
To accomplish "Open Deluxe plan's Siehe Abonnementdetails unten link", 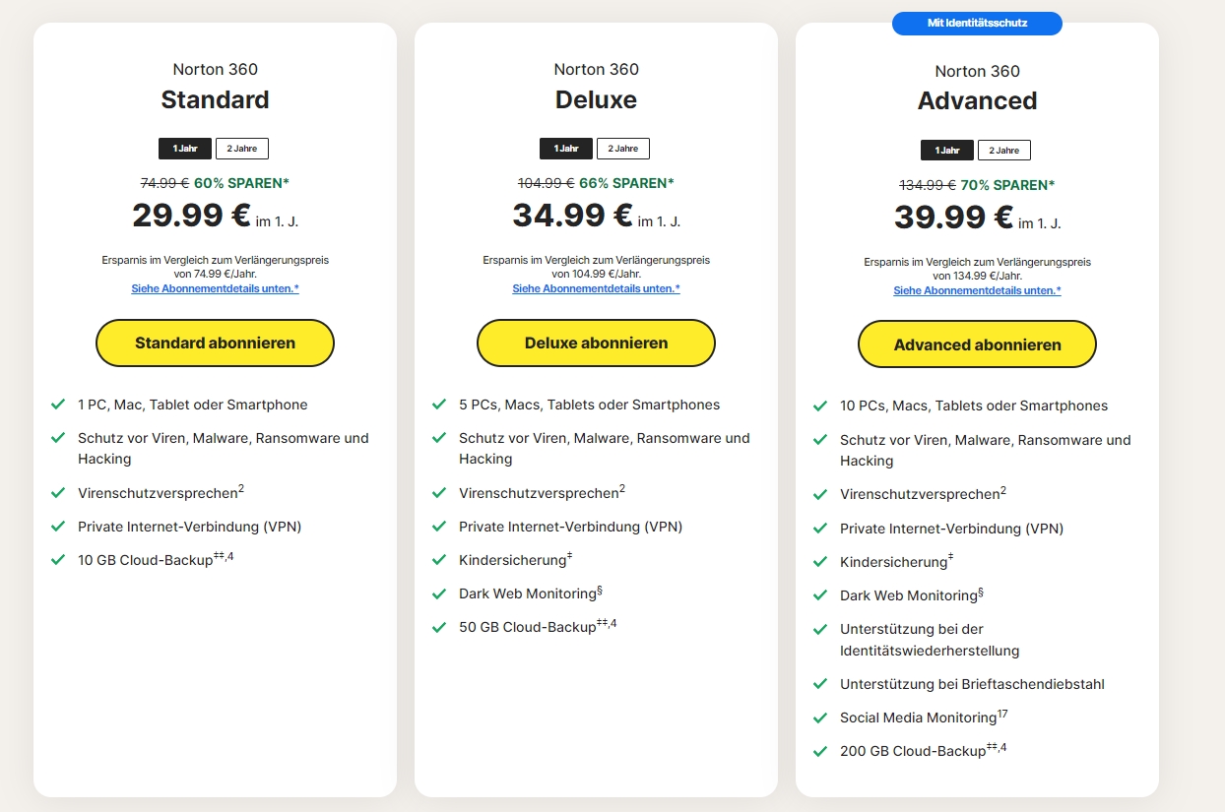I will tap(596, 288).
